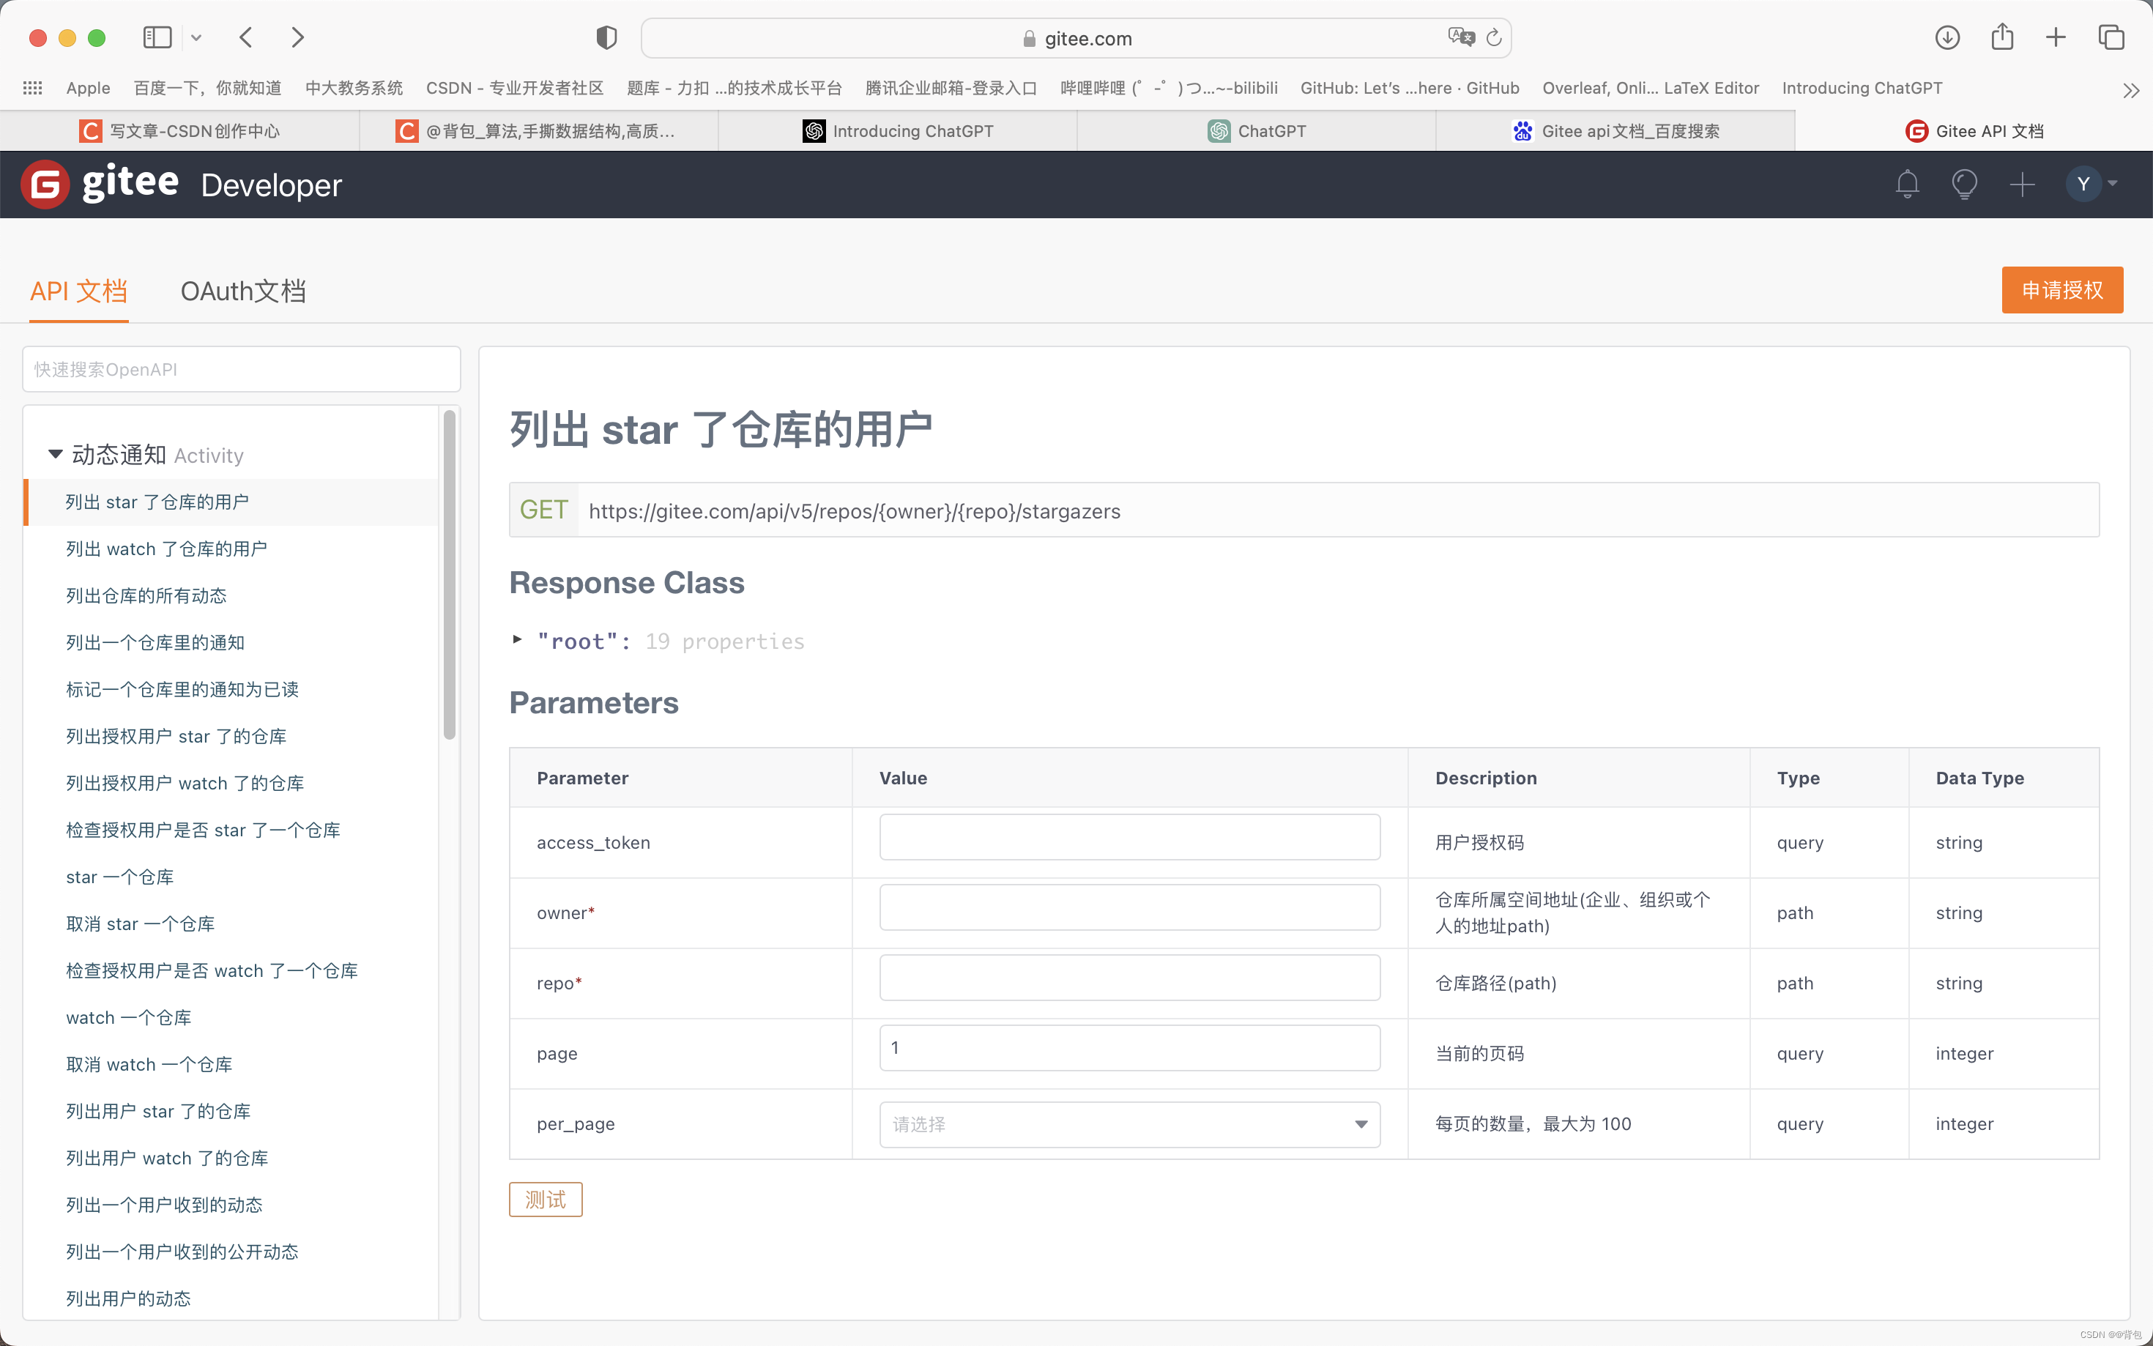Click the plus icon in Gitee header
Image resolution: width=2153 pixels, height=1346 pixels.
2022,185
